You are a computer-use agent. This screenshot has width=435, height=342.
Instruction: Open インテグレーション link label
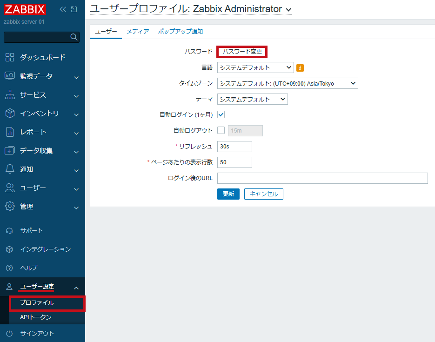pyautogui.click(x=46, y=249)
